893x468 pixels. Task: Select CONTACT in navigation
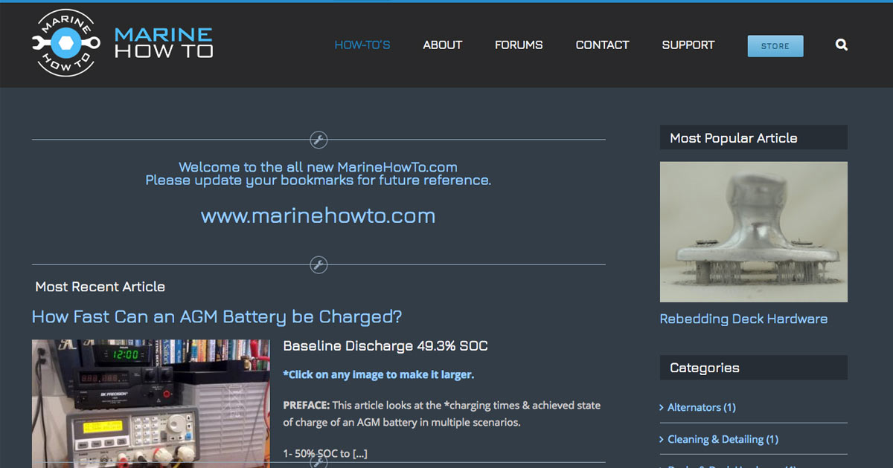(603, 45)
